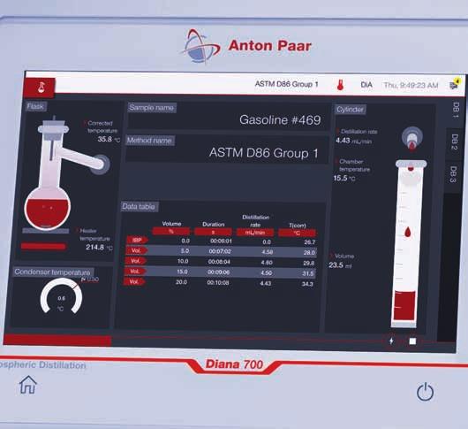Tap the 'Duration' column header
This screenshot has height=429, width=468.
tap(214, 224)
